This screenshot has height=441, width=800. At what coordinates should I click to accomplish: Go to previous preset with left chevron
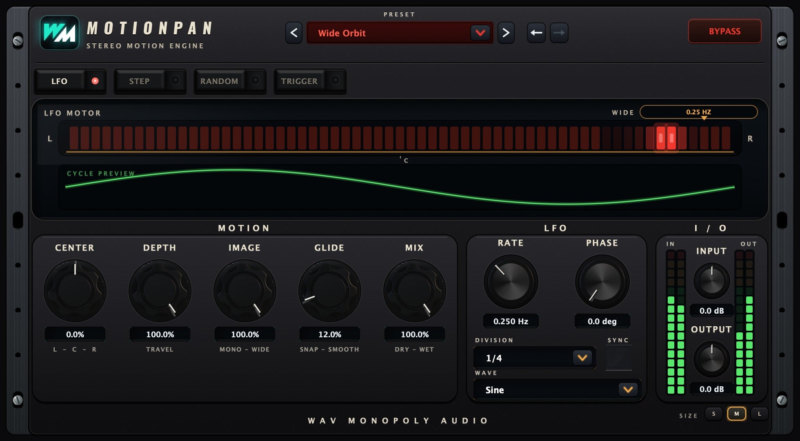tap(294, 33)
